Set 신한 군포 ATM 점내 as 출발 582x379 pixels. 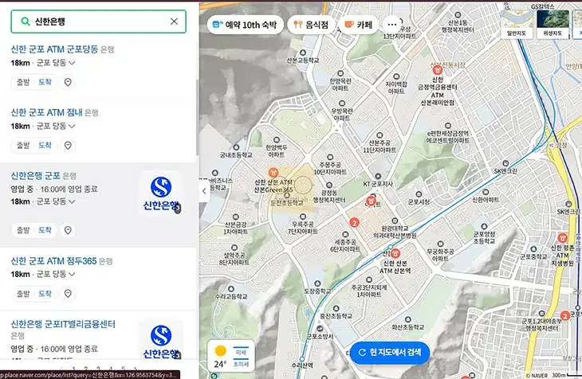pyautogui.click(x=23, y=145)
